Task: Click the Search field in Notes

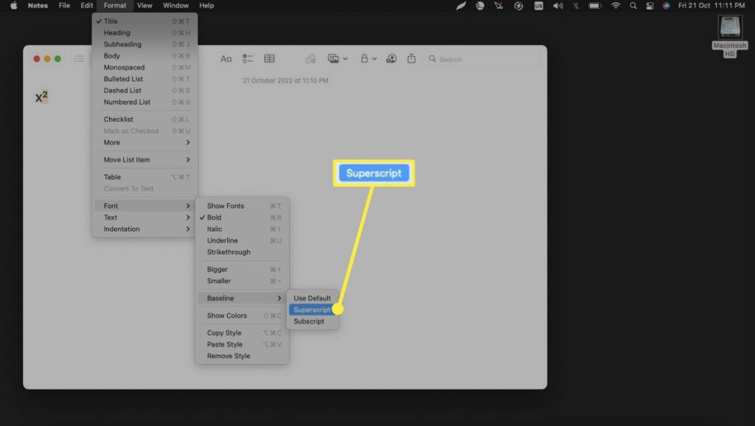Action: point(482,59)
